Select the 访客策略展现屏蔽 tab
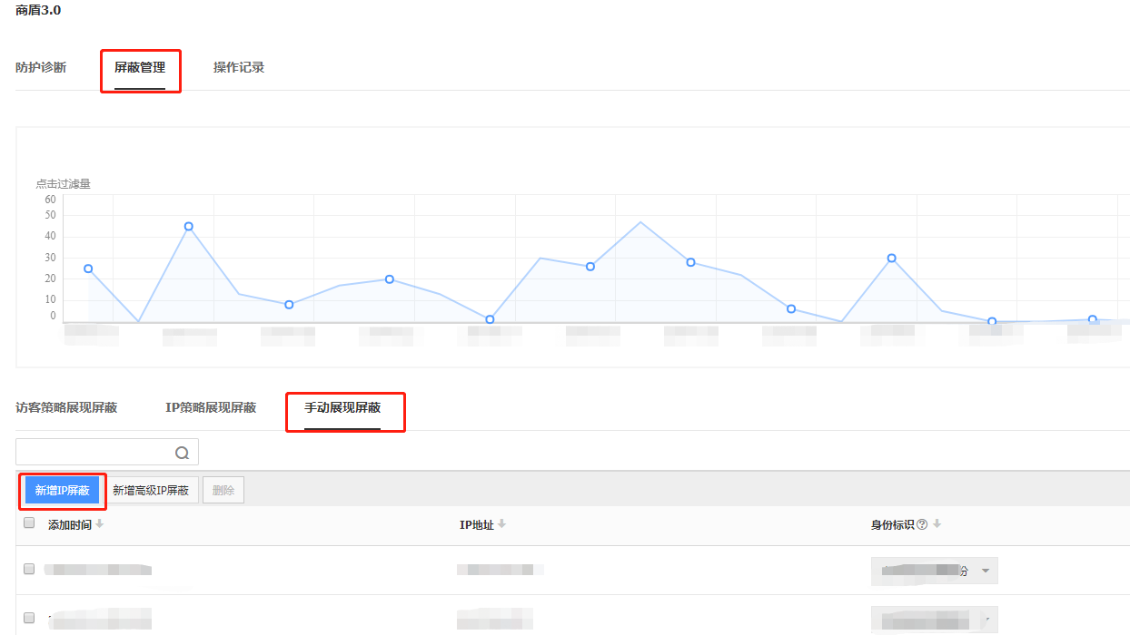The width and height of the screenshot is (1130, 635). click(x=66, y=408)
